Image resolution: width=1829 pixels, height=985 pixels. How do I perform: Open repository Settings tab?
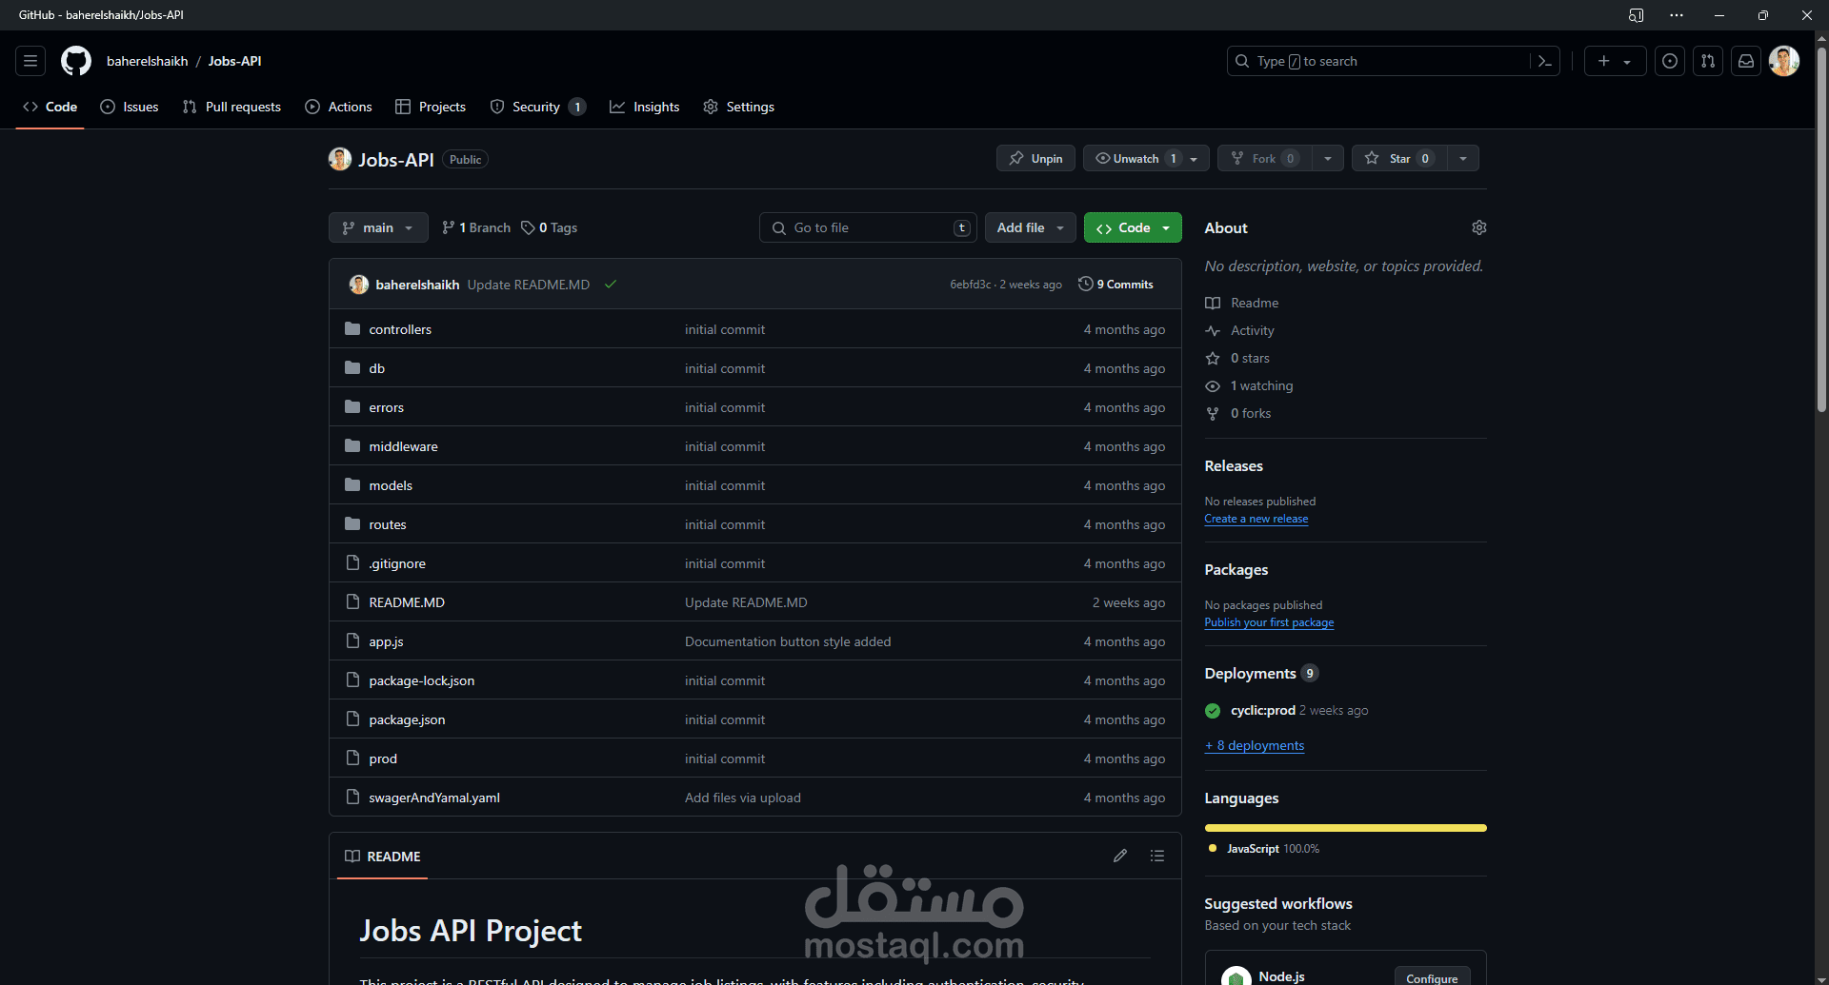738,107
